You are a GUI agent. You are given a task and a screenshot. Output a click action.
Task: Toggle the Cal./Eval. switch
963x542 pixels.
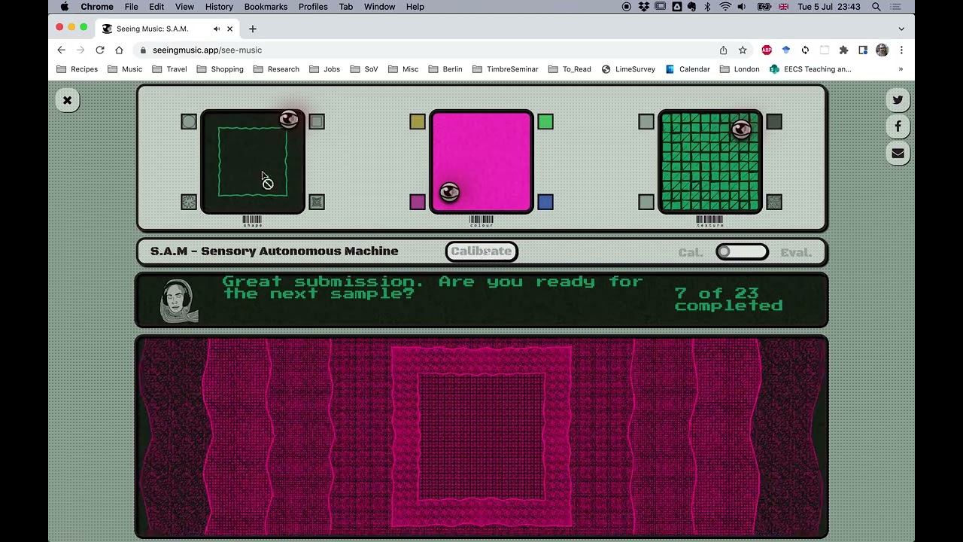click(x=742, y=252)
